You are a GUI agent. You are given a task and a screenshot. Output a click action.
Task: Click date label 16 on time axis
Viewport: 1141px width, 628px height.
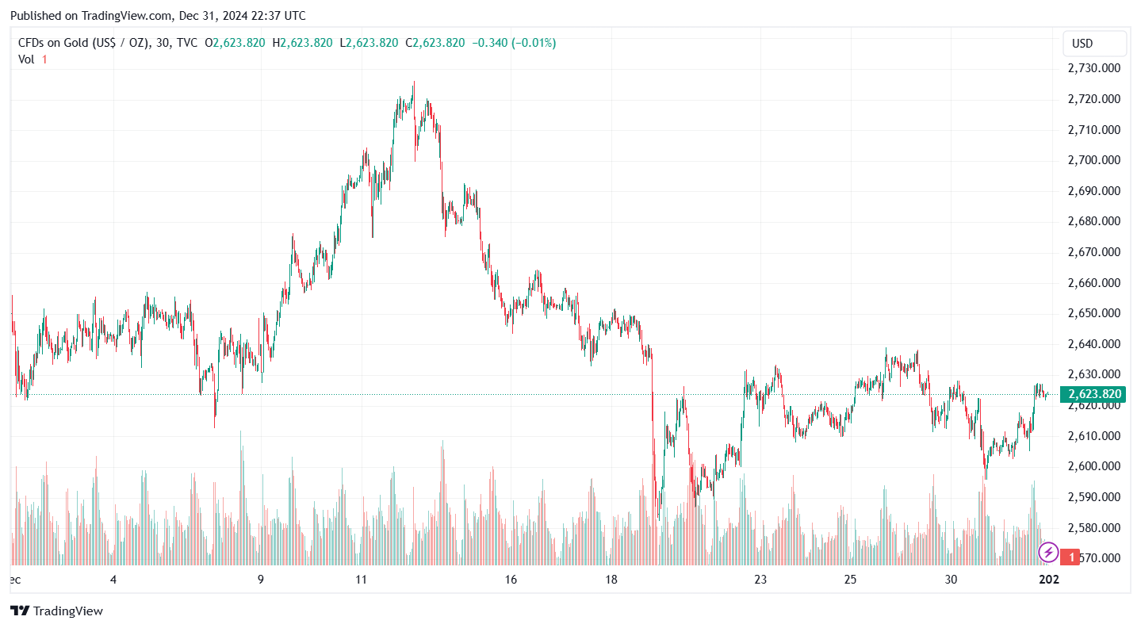(511, 580)
